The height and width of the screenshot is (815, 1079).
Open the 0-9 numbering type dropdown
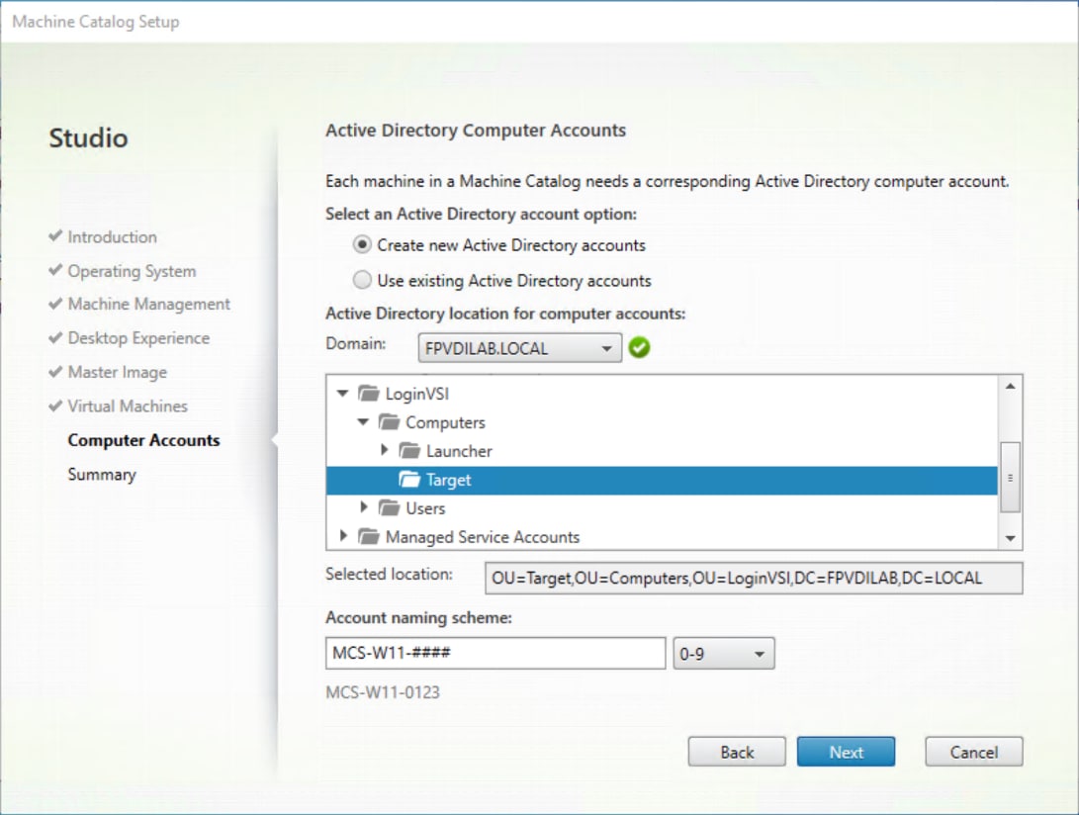pos(723,653)
